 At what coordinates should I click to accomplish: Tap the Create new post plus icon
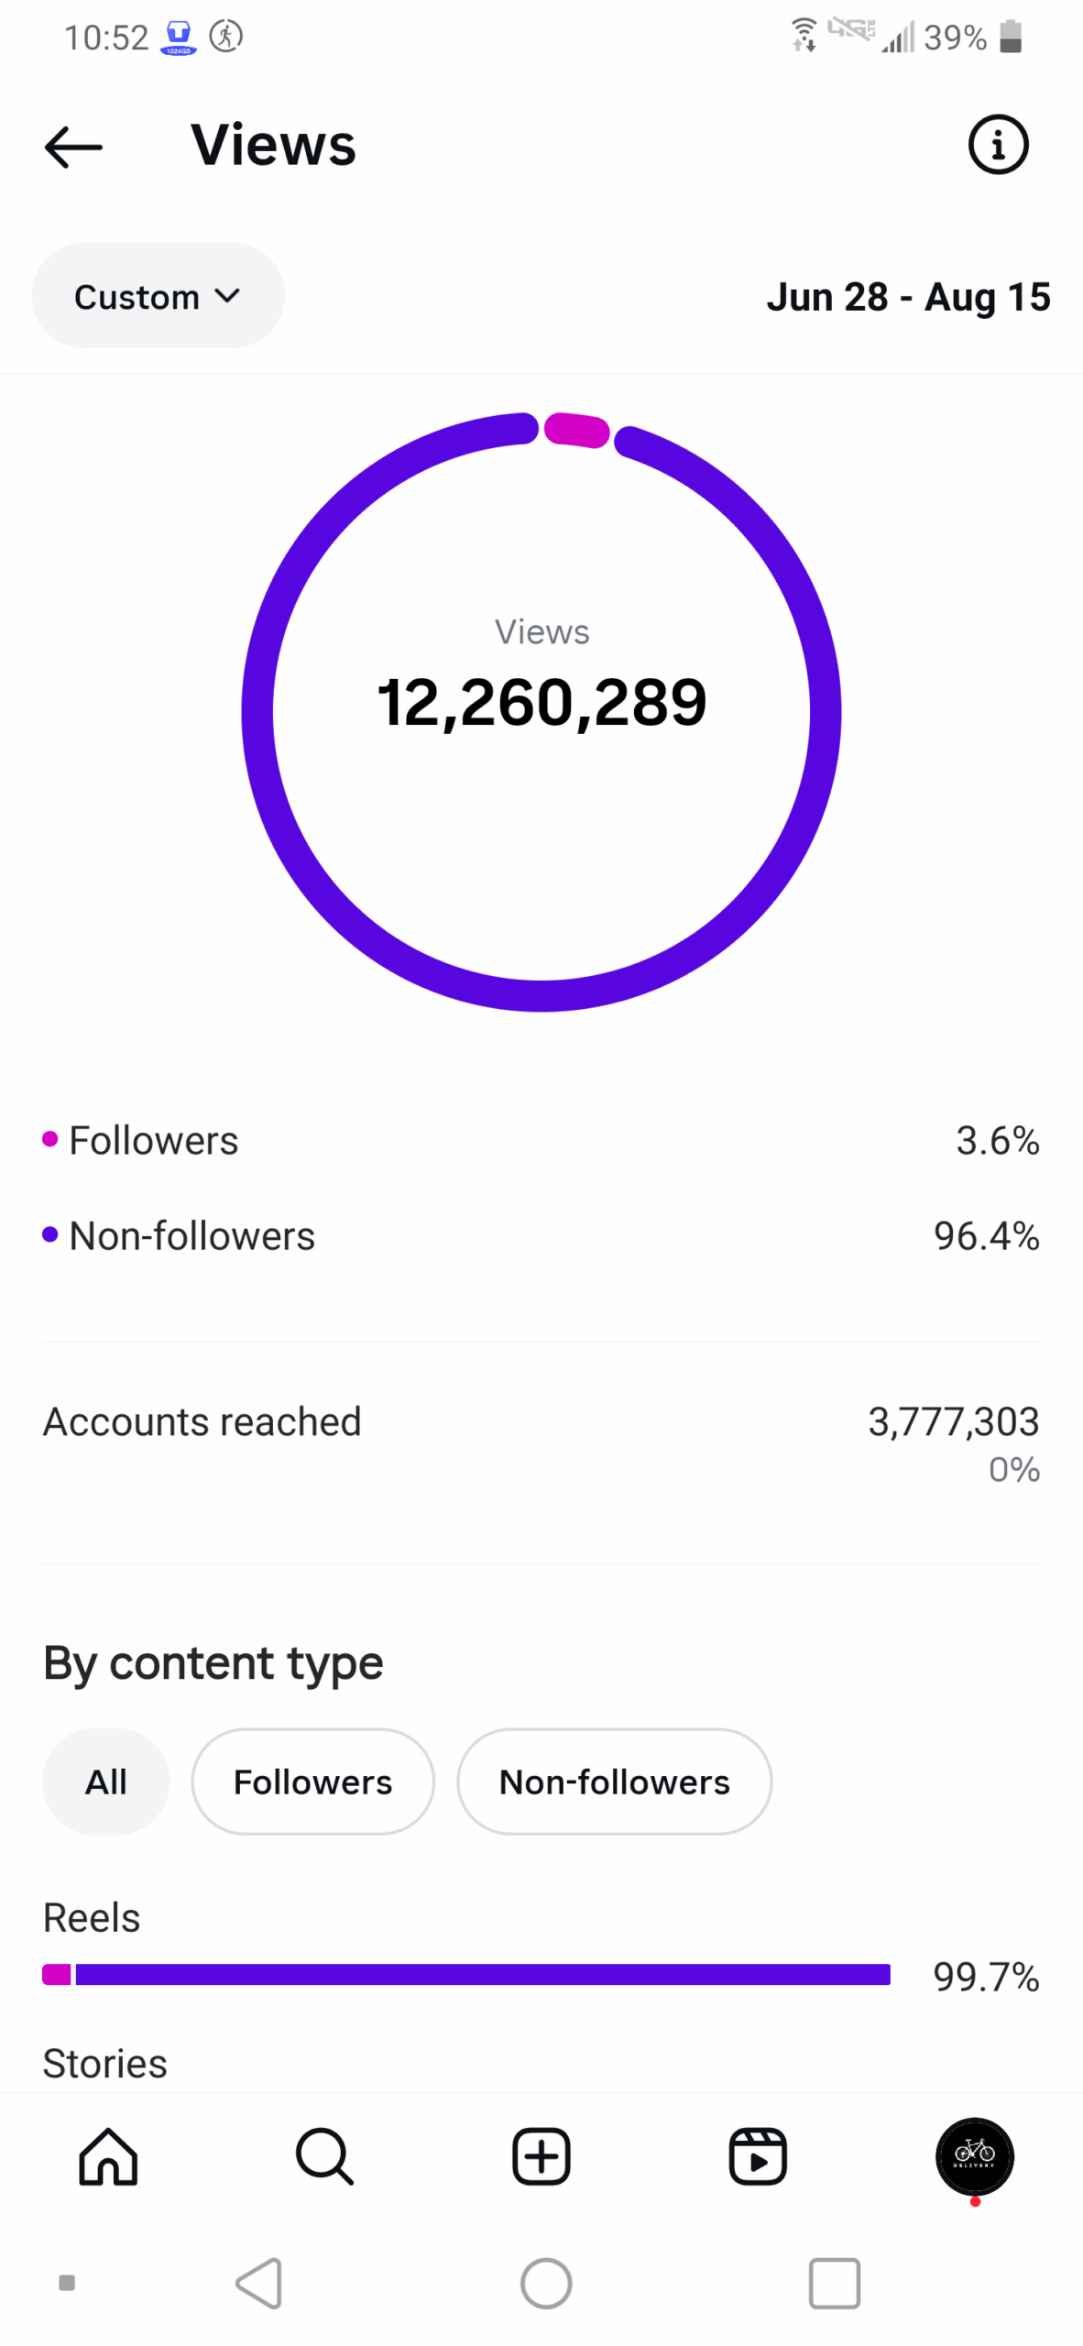(x=541, y=2156)
